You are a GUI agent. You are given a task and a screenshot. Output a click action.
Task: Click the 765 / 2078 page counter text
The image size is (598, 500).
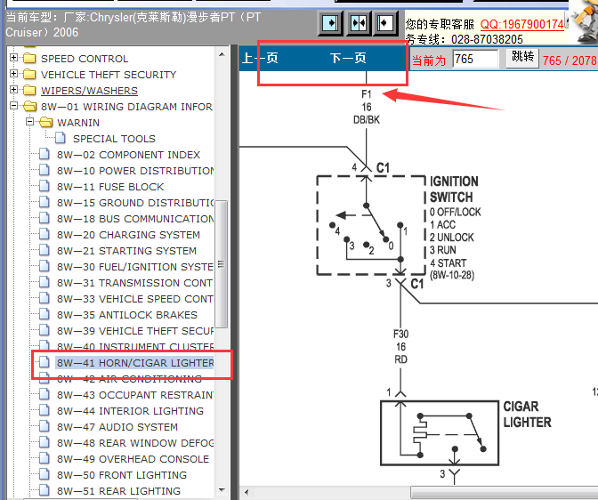pos(570,60)
